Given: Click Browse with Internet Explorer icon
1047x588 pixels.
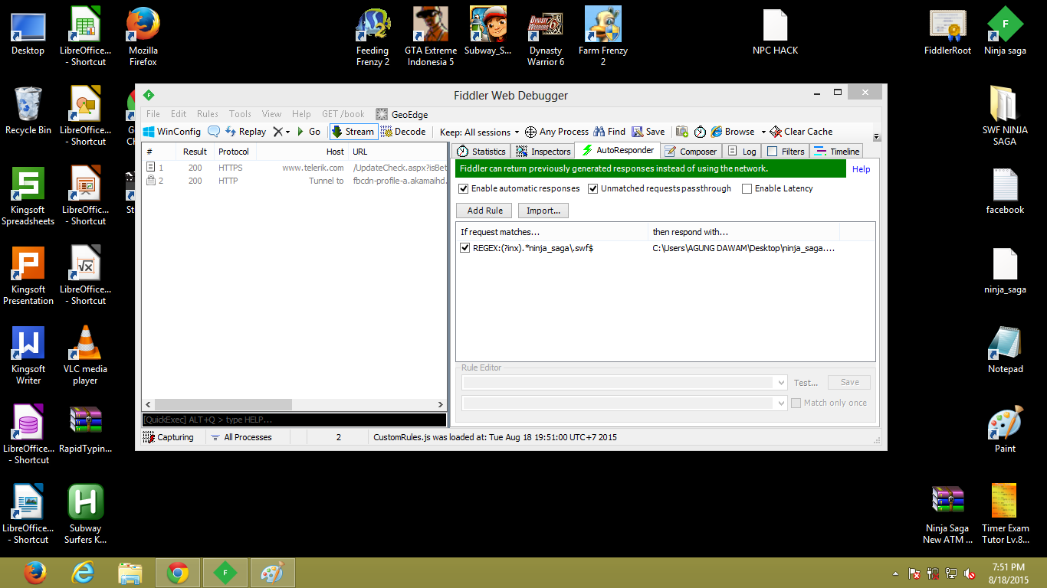Looking at the screenshot, I should (717, 132).
